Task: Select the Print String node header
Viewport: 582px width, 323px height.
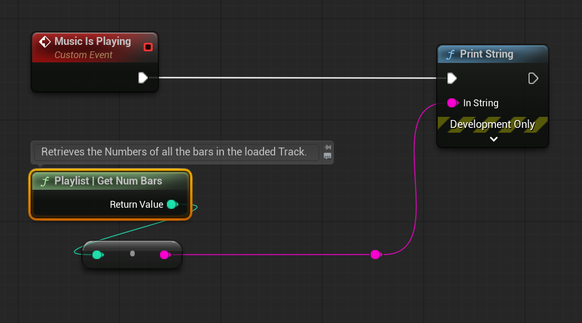Action: pos(486,54)
